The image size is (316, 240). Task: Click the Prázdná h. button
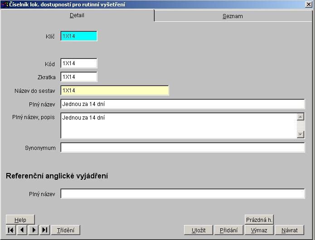click(259, 220)
